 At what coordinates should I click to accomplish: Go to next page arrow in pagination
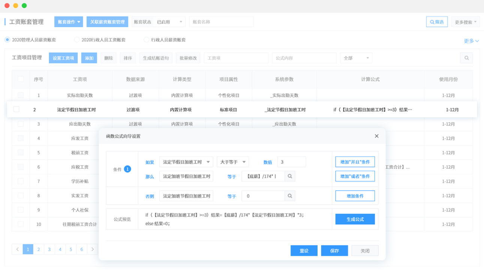pos(93,249)
